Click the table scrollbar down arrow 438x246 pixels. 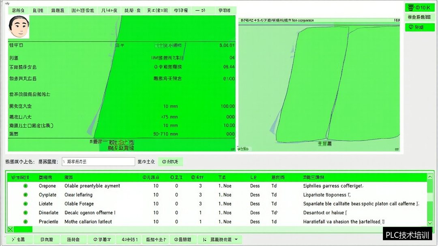pos(430,223)
